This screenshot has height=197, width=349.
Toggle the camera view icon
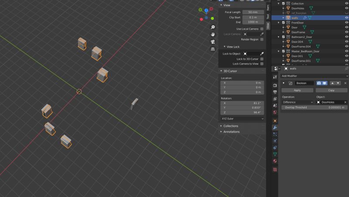[x=213, y=42]
